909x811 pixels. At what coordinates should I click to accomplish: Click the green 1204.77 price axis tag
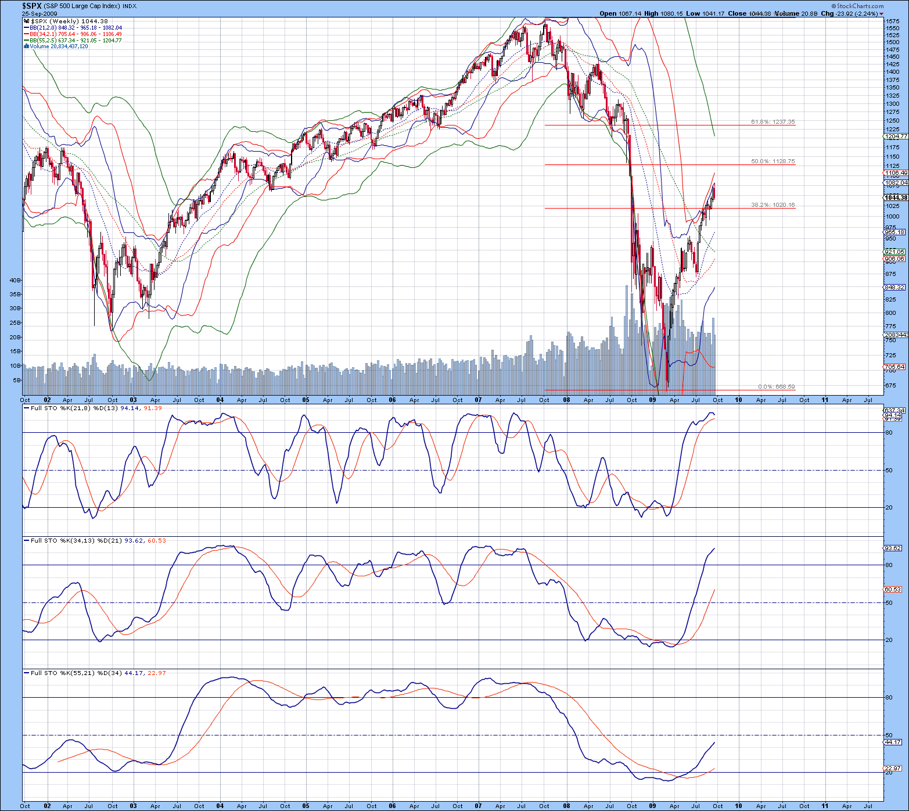pos(896,137)
